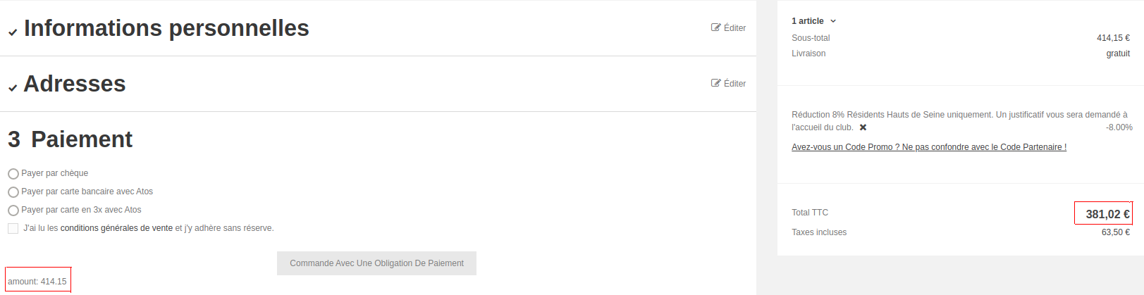Screen dimensions: 1144x295
Task: Choose Payer par carte en 3x
Action: tap(13, 211)
